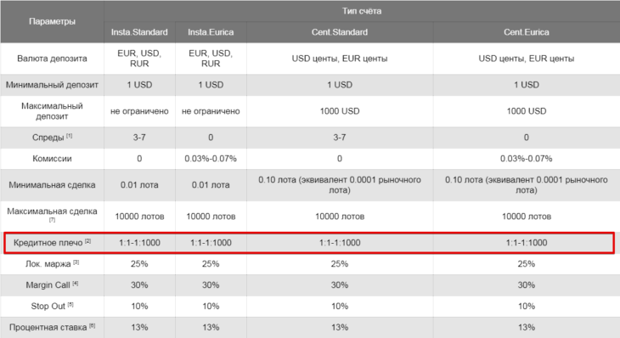Click the Тип счёта header
Viewport: 620px width, 338px height.
[x=362, y=11]
